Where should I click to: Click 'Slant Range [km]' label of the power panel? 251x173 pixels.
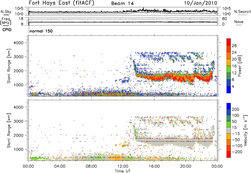pos(9,66)
